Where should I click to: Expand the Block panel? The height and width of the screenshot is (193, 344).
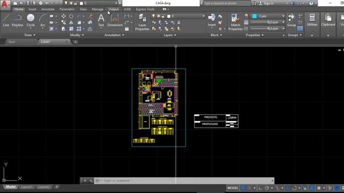(216, 35)
